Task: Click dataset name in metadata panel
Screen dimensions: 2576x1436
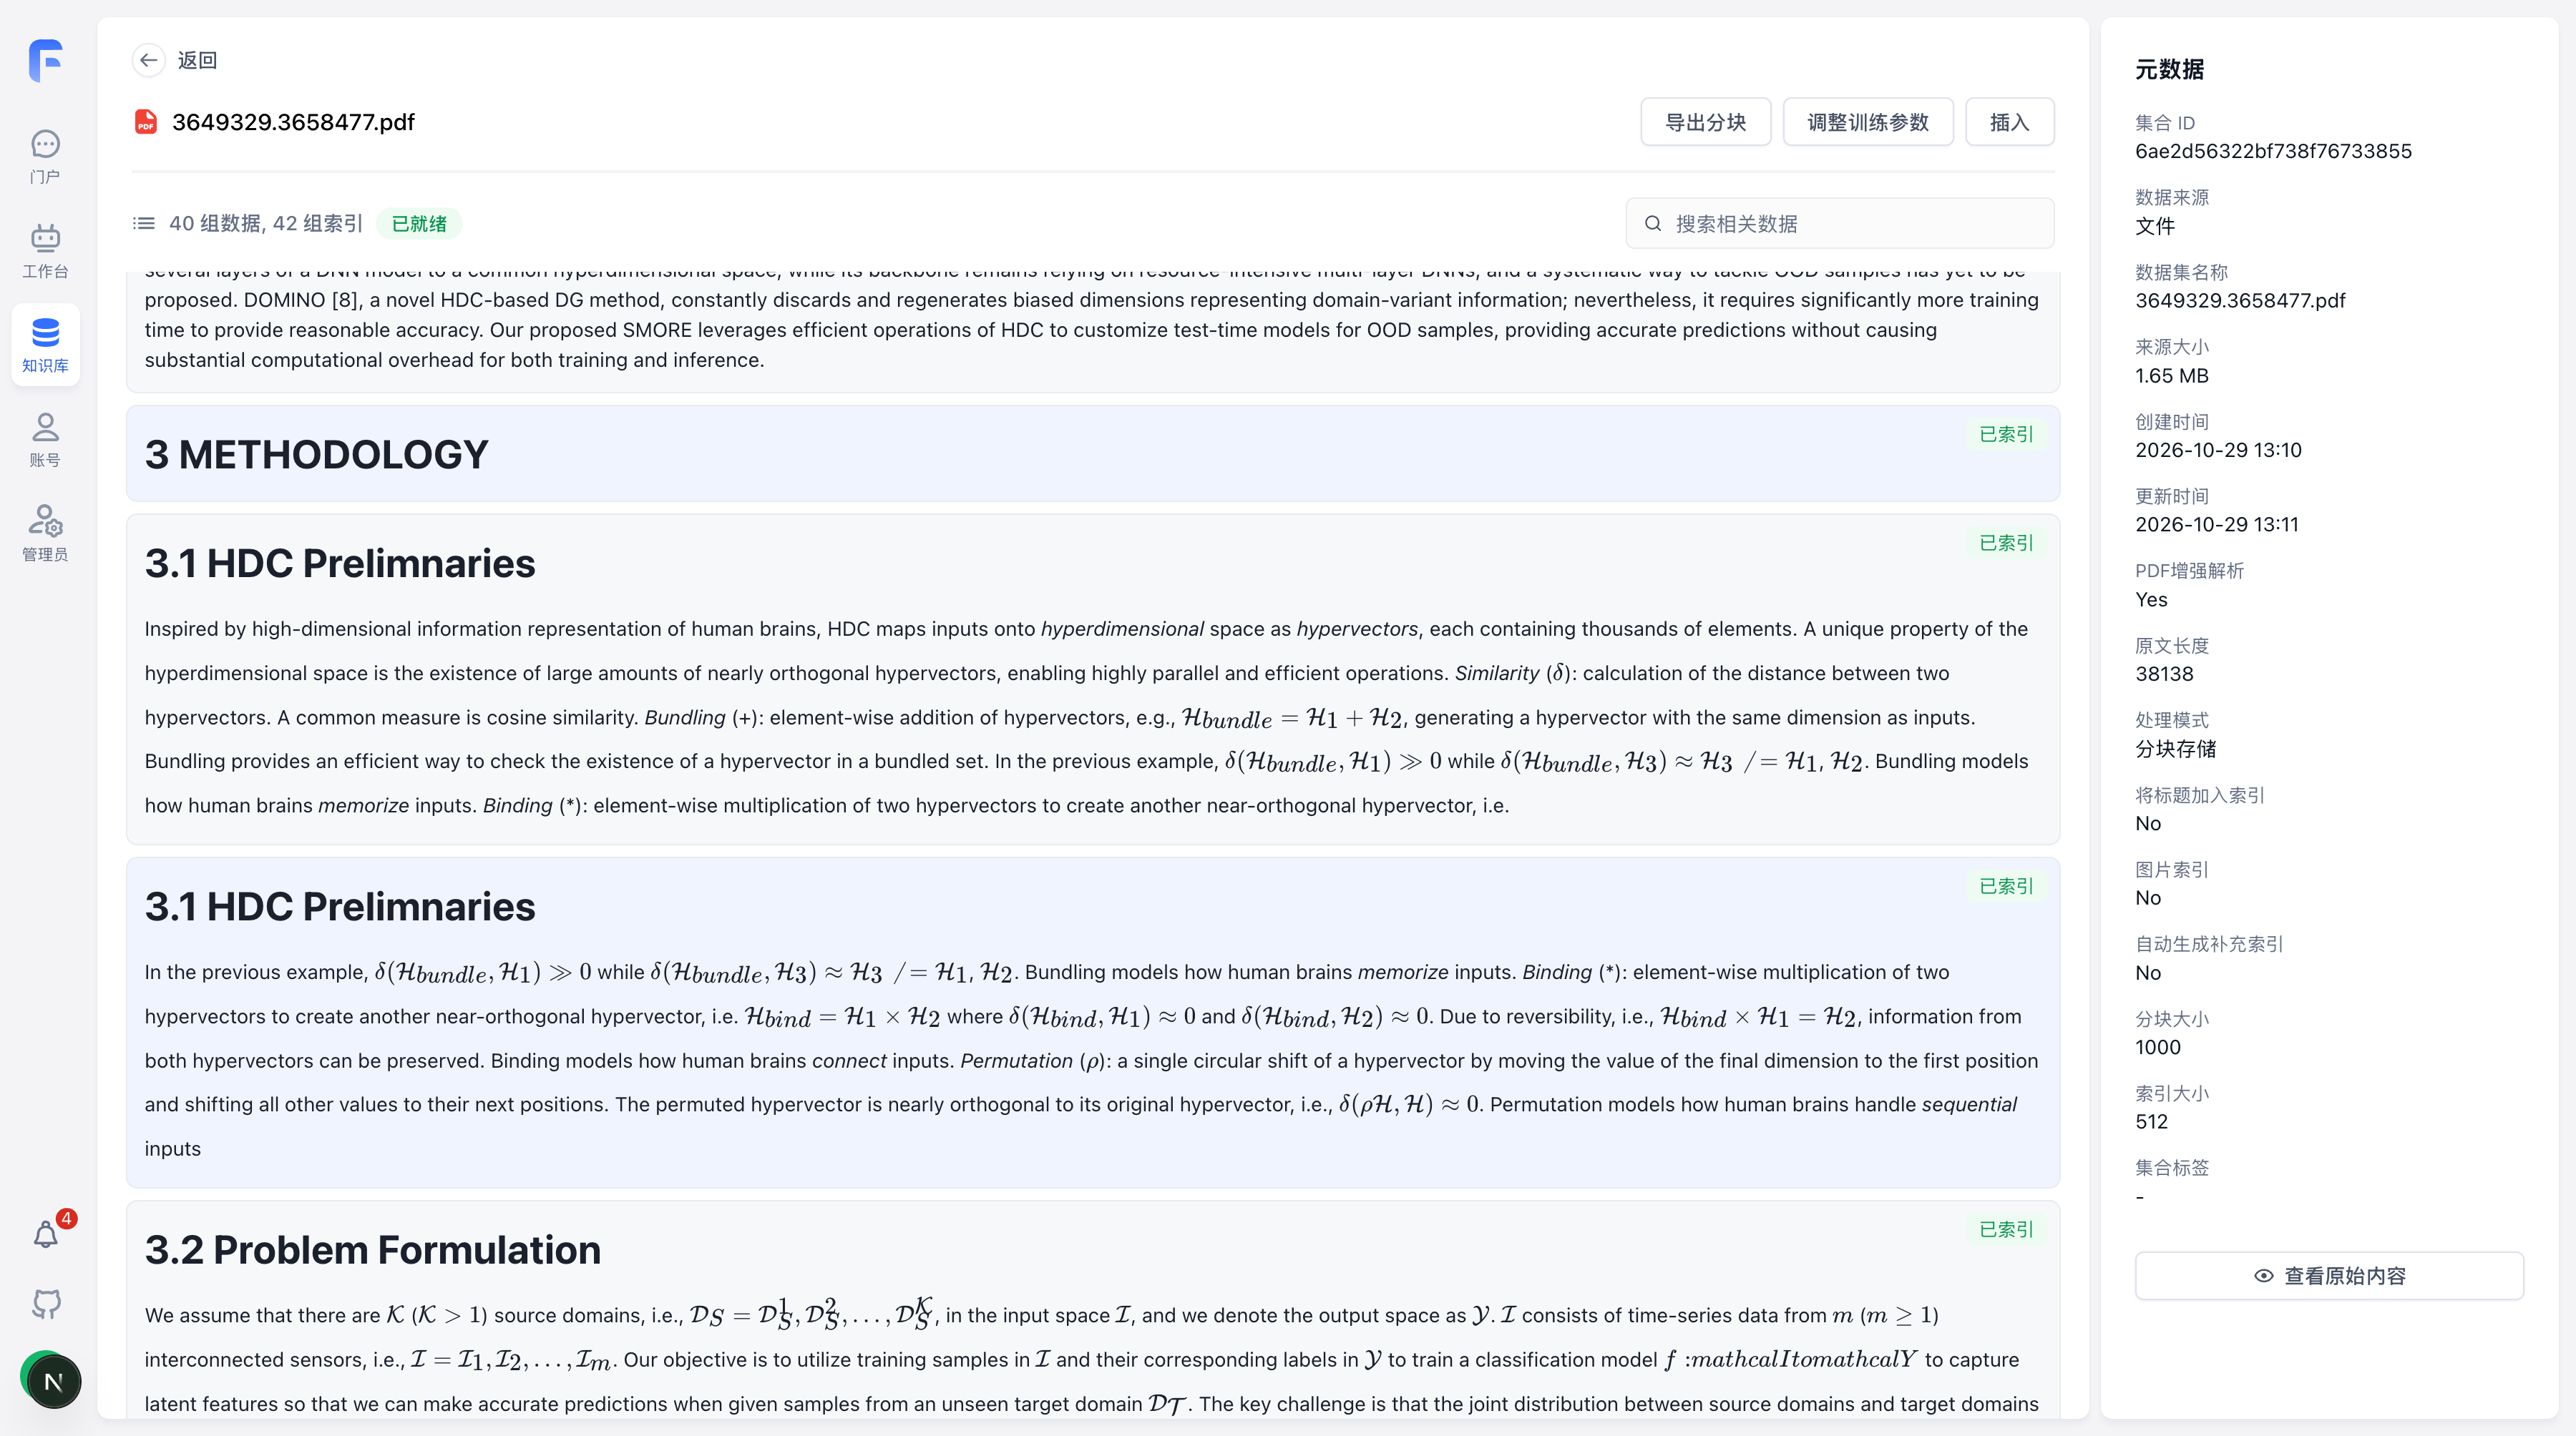Action: tap(2240, 301)
